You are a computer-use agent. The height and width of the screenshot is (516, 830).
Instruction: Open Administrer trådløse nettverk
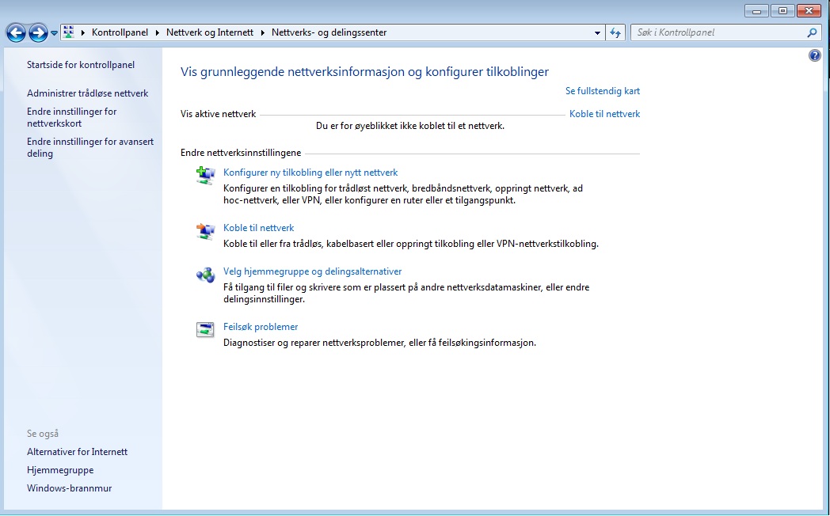click(87, 93)
